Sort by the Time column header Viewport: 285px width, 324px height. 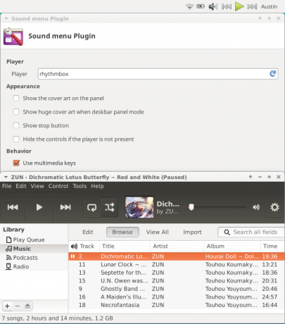[272, 246]
